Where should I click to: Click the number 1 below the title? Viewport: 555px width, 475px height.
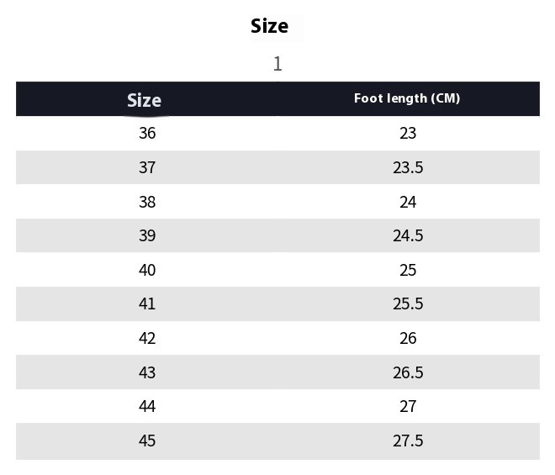pos(277,64)
